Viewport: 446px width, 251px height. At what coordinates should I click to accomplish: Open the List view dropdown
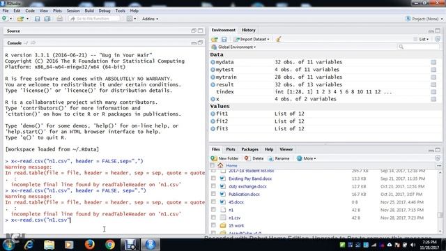coord(422,39)
